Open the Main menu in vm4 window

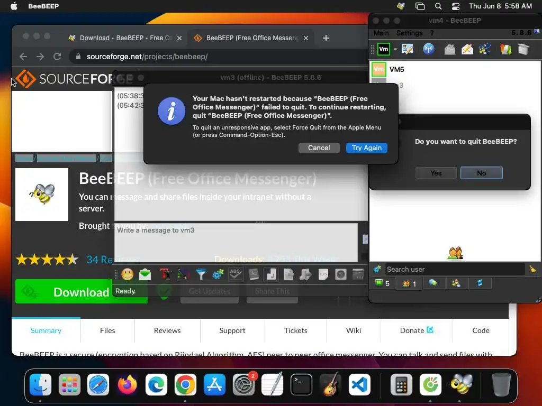[x=381, y=33]
